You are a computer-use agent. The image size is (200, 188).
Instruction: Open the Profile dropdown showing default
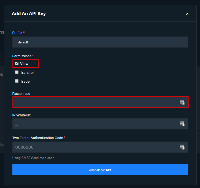coord(100,42)
